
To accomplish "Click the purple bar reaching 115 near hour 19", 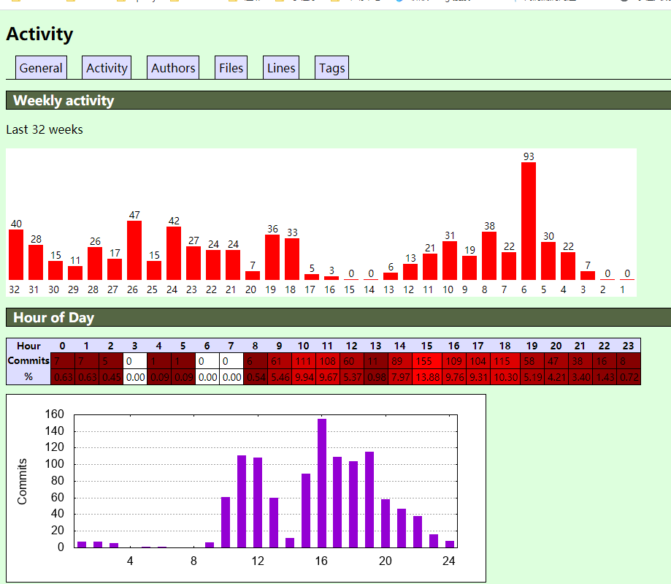I will [369, 500].
